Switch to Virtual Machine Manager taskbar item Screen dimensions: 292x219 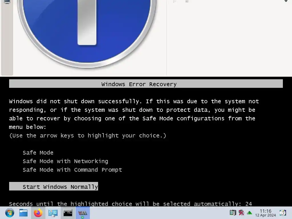(x=82, y=213)
